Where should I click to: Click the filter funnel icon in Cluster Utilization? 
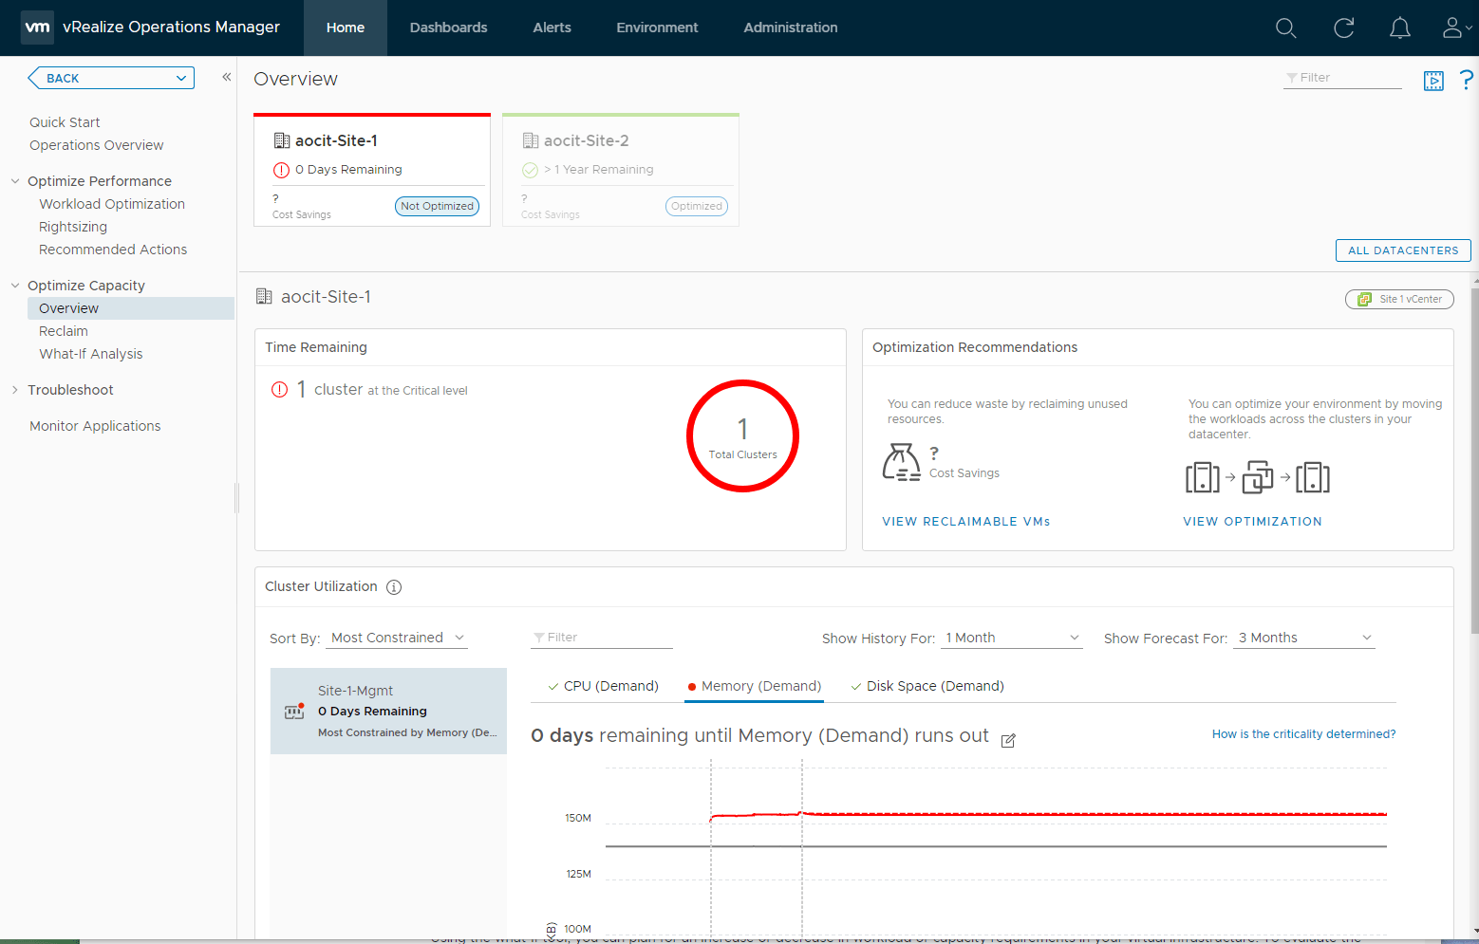click(538, 638)
